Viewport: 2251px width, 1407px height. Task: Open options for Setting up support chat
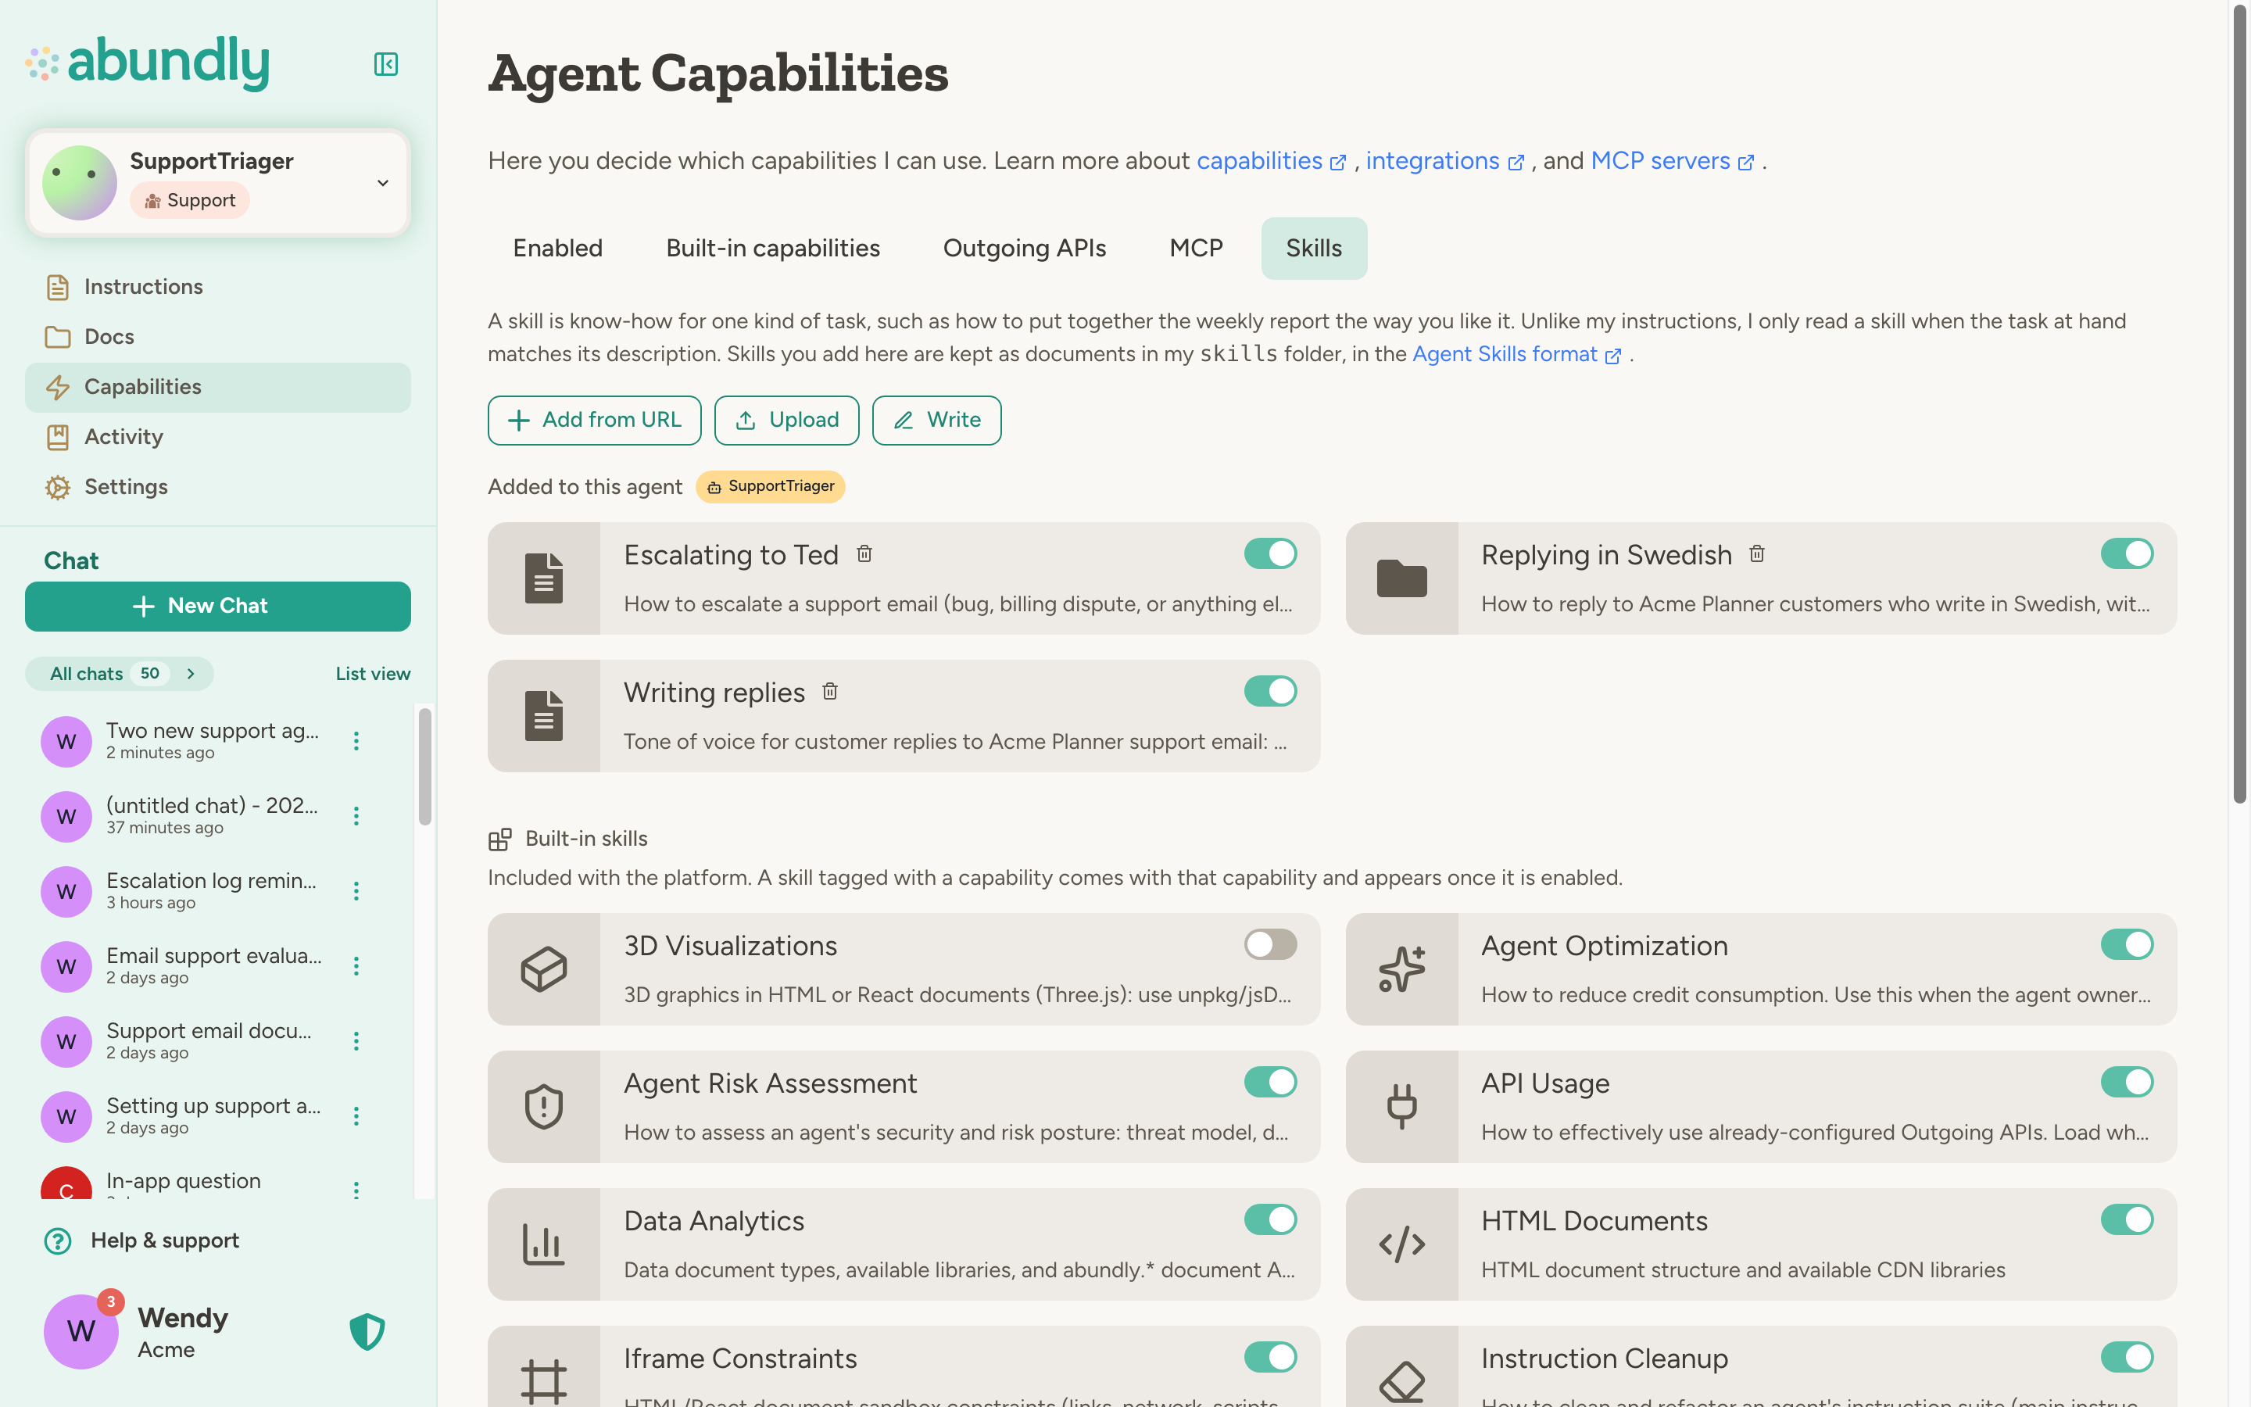[x=356, y=1115]
